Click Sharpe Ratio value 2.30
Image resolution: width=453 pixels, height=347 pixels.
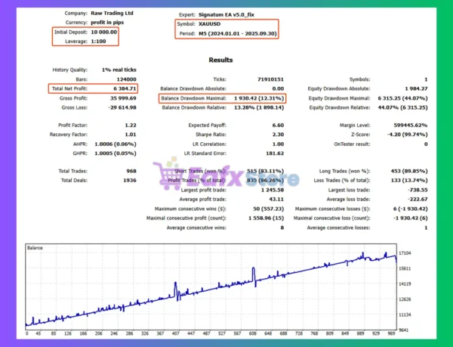tap(278, 135)
